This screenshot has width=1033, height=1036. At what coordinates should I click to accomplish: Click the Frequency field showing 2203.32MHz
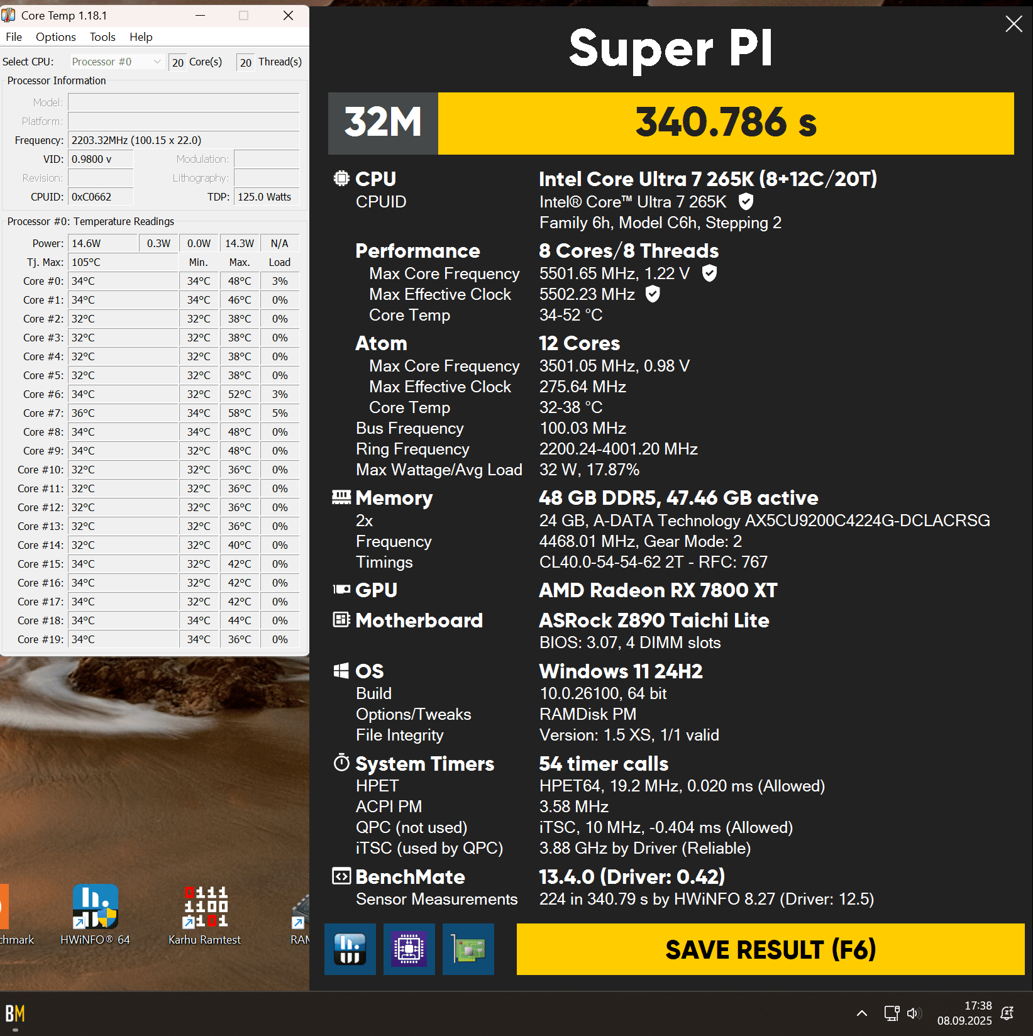[x=184, y=140]
